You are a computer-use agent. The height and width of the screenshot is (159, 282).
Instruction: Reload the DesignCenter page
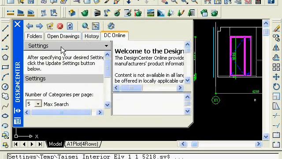click(70, 26)
